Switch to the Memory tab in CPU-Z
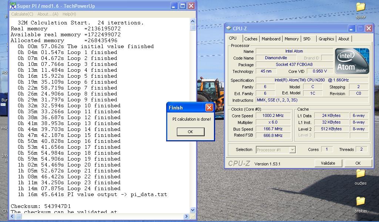Viewport: 379px width, 222px height. pyautogui.click(x=292, y=38)
